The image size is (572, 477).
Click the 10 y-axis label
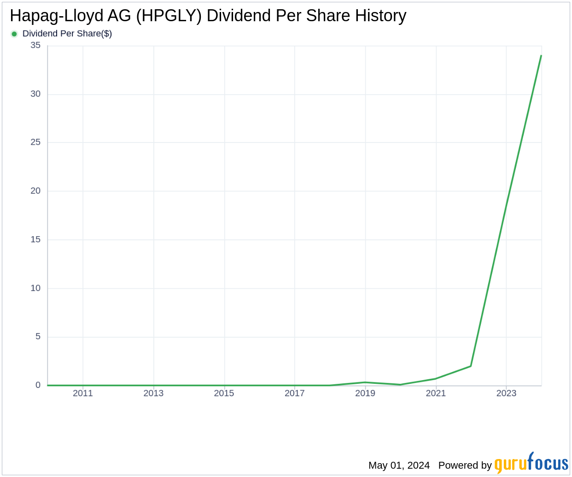point(35,288)
